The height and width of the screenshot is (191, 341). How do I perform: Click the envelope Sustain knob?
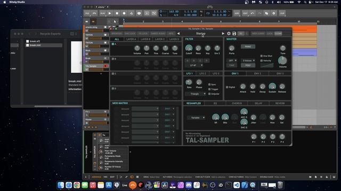(272, 86)
